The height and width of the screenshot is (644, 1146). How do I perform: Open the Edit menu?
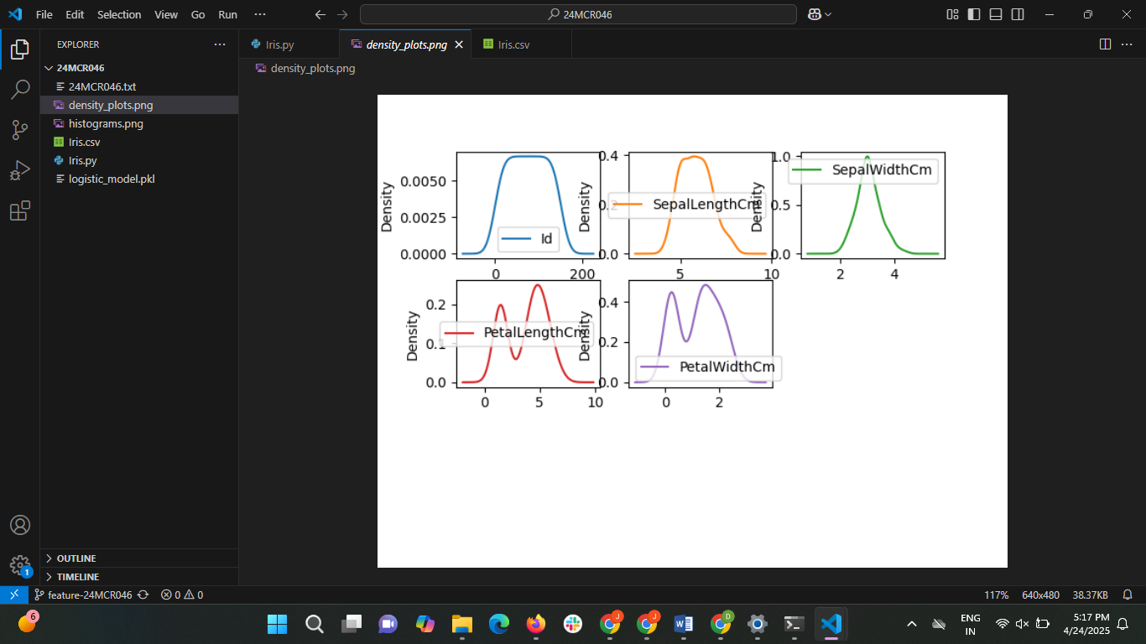click(x=75, y=14)
